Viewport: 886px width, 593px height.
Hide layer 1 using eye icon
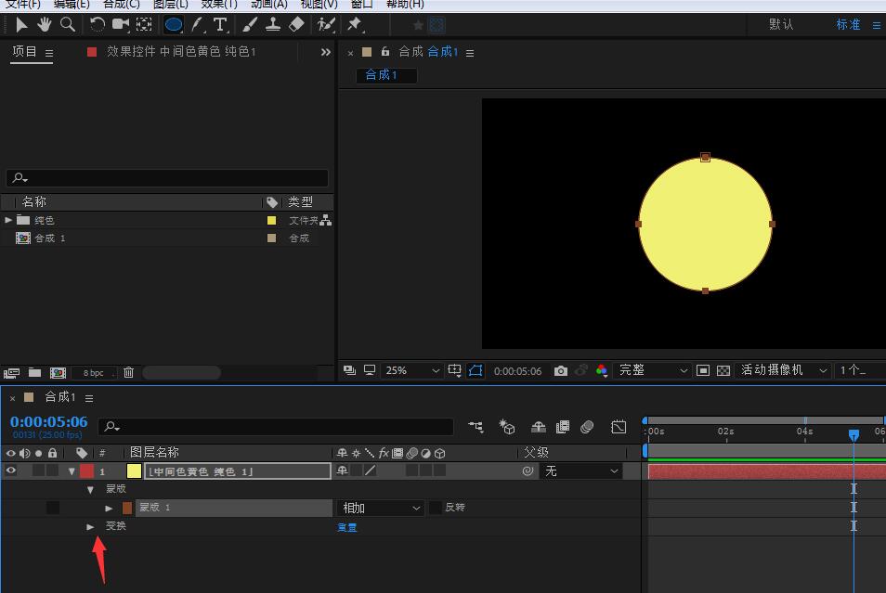click(11, 471)
